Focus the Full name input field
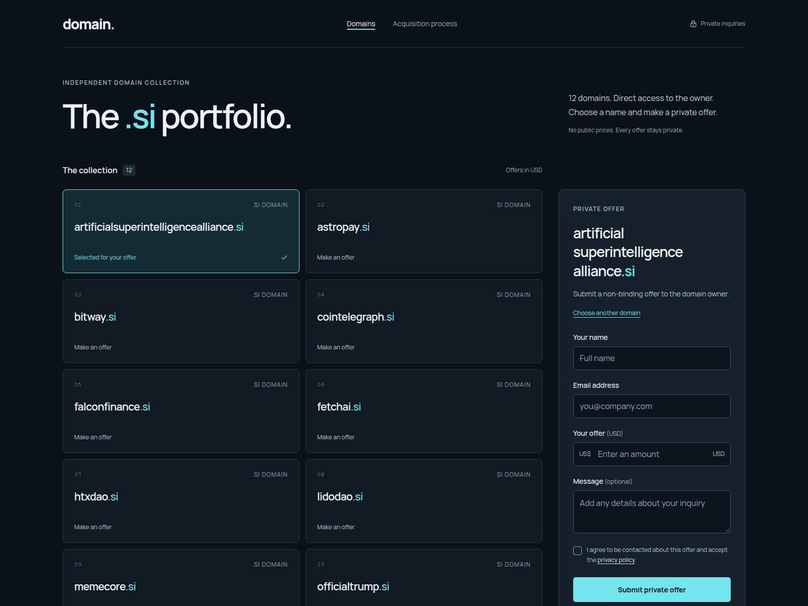The image size is (808, 606). click(651, 358)
